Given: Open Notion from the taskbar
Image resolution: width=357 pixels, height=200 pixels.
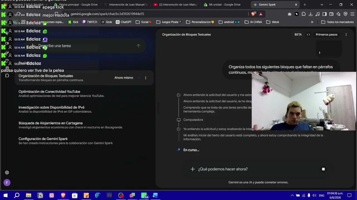Looking at the screenshot, I should point(40,196).
